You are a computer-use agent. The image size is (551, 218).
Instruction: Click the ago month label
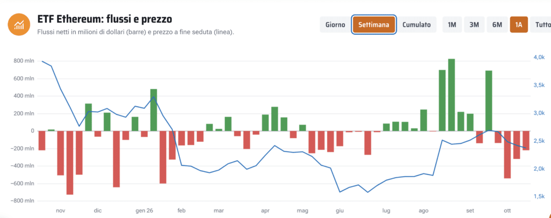(x=423, y=210)
